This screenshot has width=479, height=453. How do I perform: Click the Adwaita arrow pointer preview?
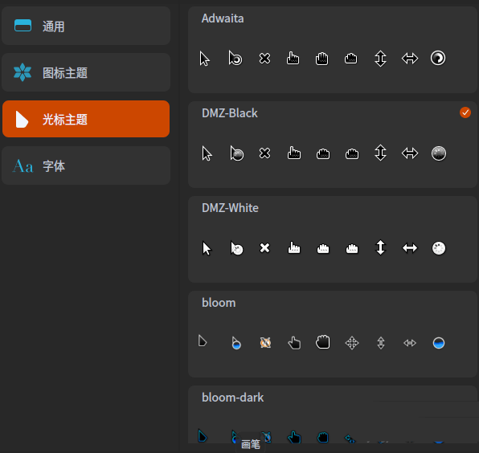point(205,59)
